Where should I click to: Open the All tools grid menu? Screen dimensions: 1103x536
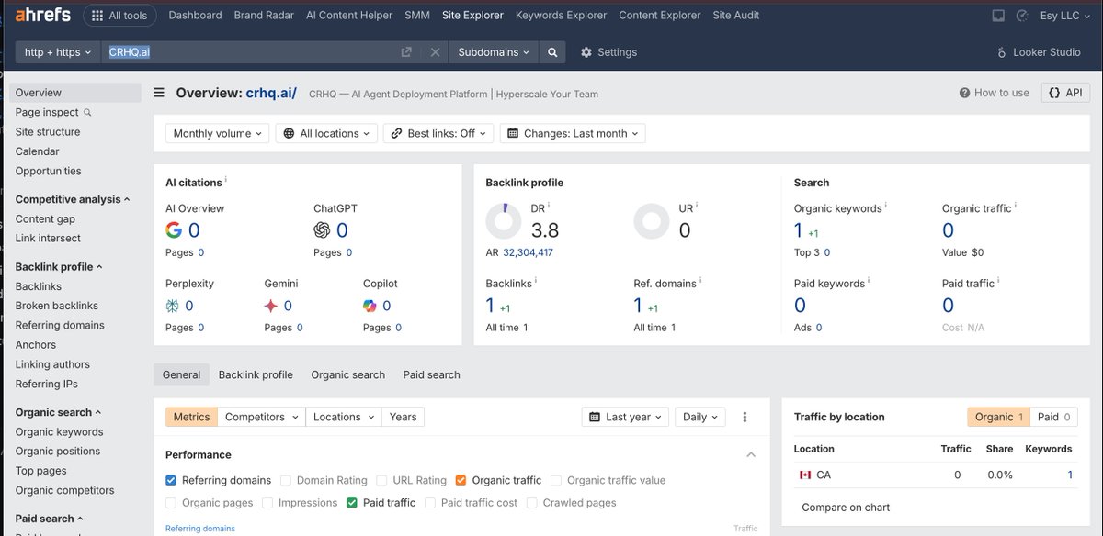point(120,16)
